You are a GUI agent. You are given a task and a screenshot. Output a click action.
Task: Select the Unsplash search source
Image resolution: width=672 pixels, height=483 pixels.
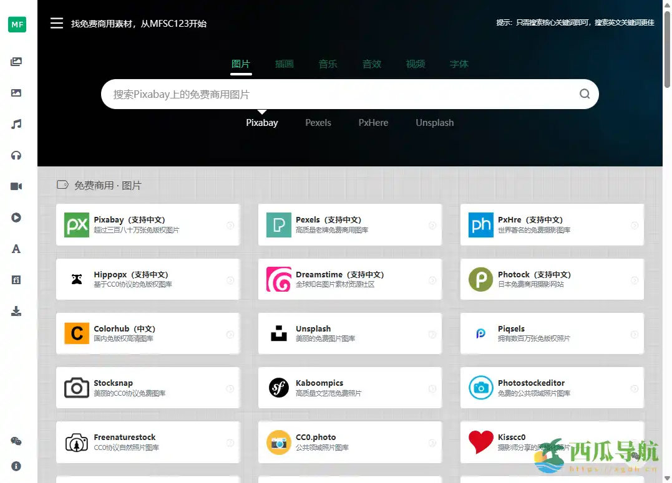434,123
